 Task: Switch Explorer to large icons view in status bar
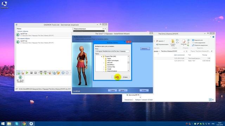[x=213, y=100]
